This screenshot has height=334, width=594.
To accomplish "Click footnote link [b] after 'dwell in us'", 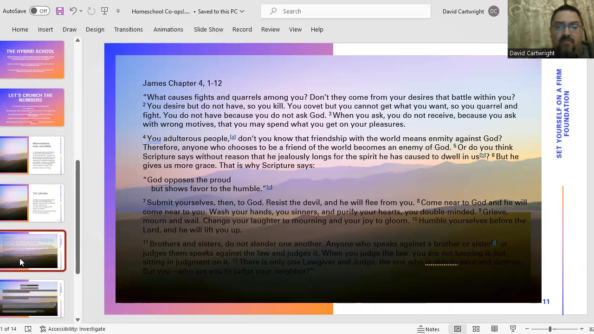I will coord(483,155).
